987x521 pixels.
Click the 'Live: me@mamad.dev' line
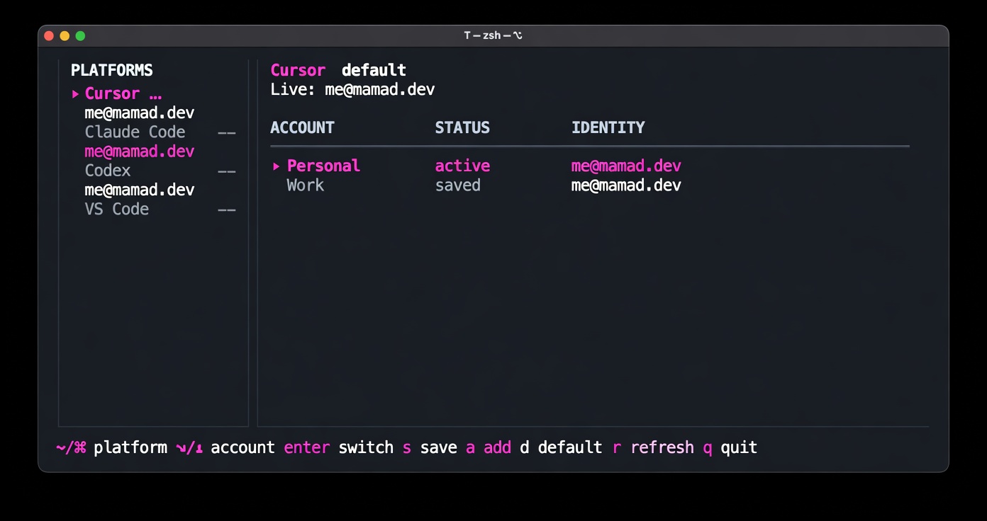[352, 89]
